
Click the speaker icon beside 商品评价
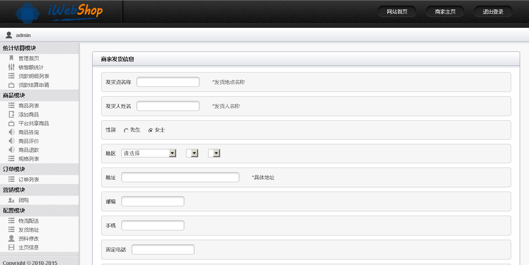click(x=11, y=141)
